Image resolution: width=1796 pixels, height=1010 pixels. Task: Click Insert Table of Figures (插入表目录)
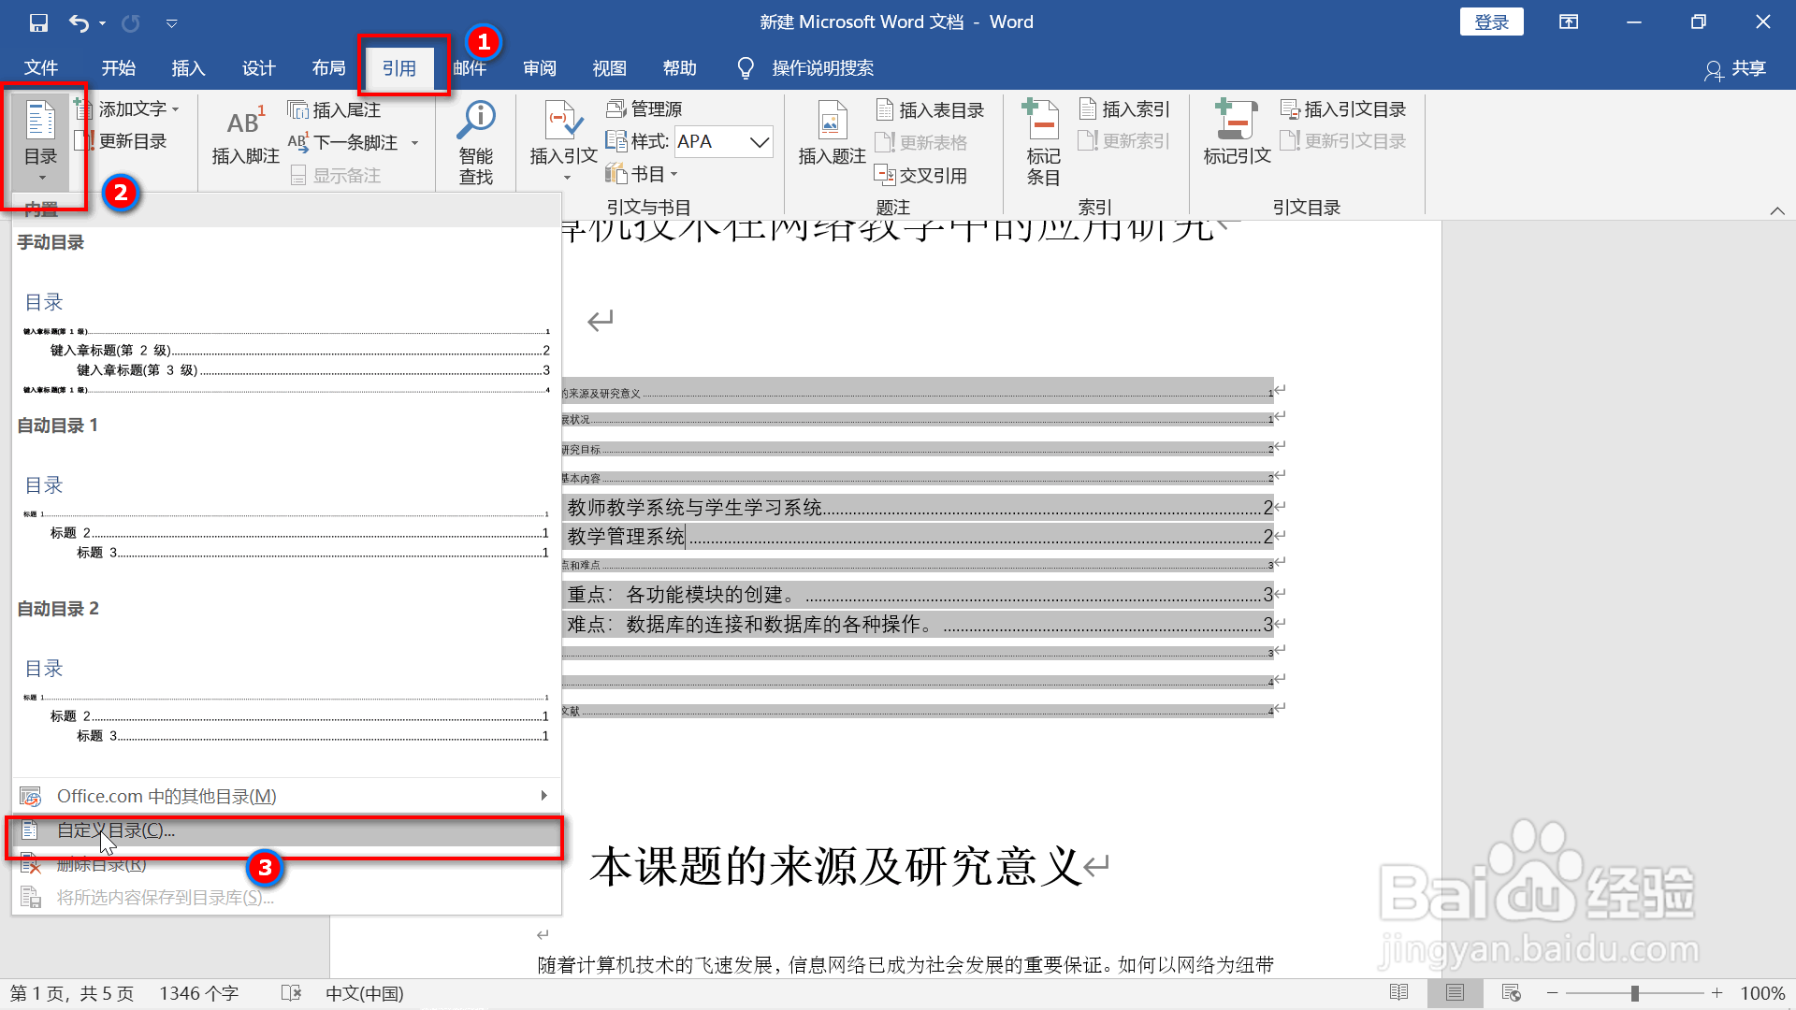[931, 110]
